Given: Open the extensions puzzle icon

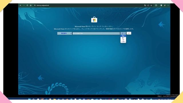Looking at the screenshot, I should 156,5.
